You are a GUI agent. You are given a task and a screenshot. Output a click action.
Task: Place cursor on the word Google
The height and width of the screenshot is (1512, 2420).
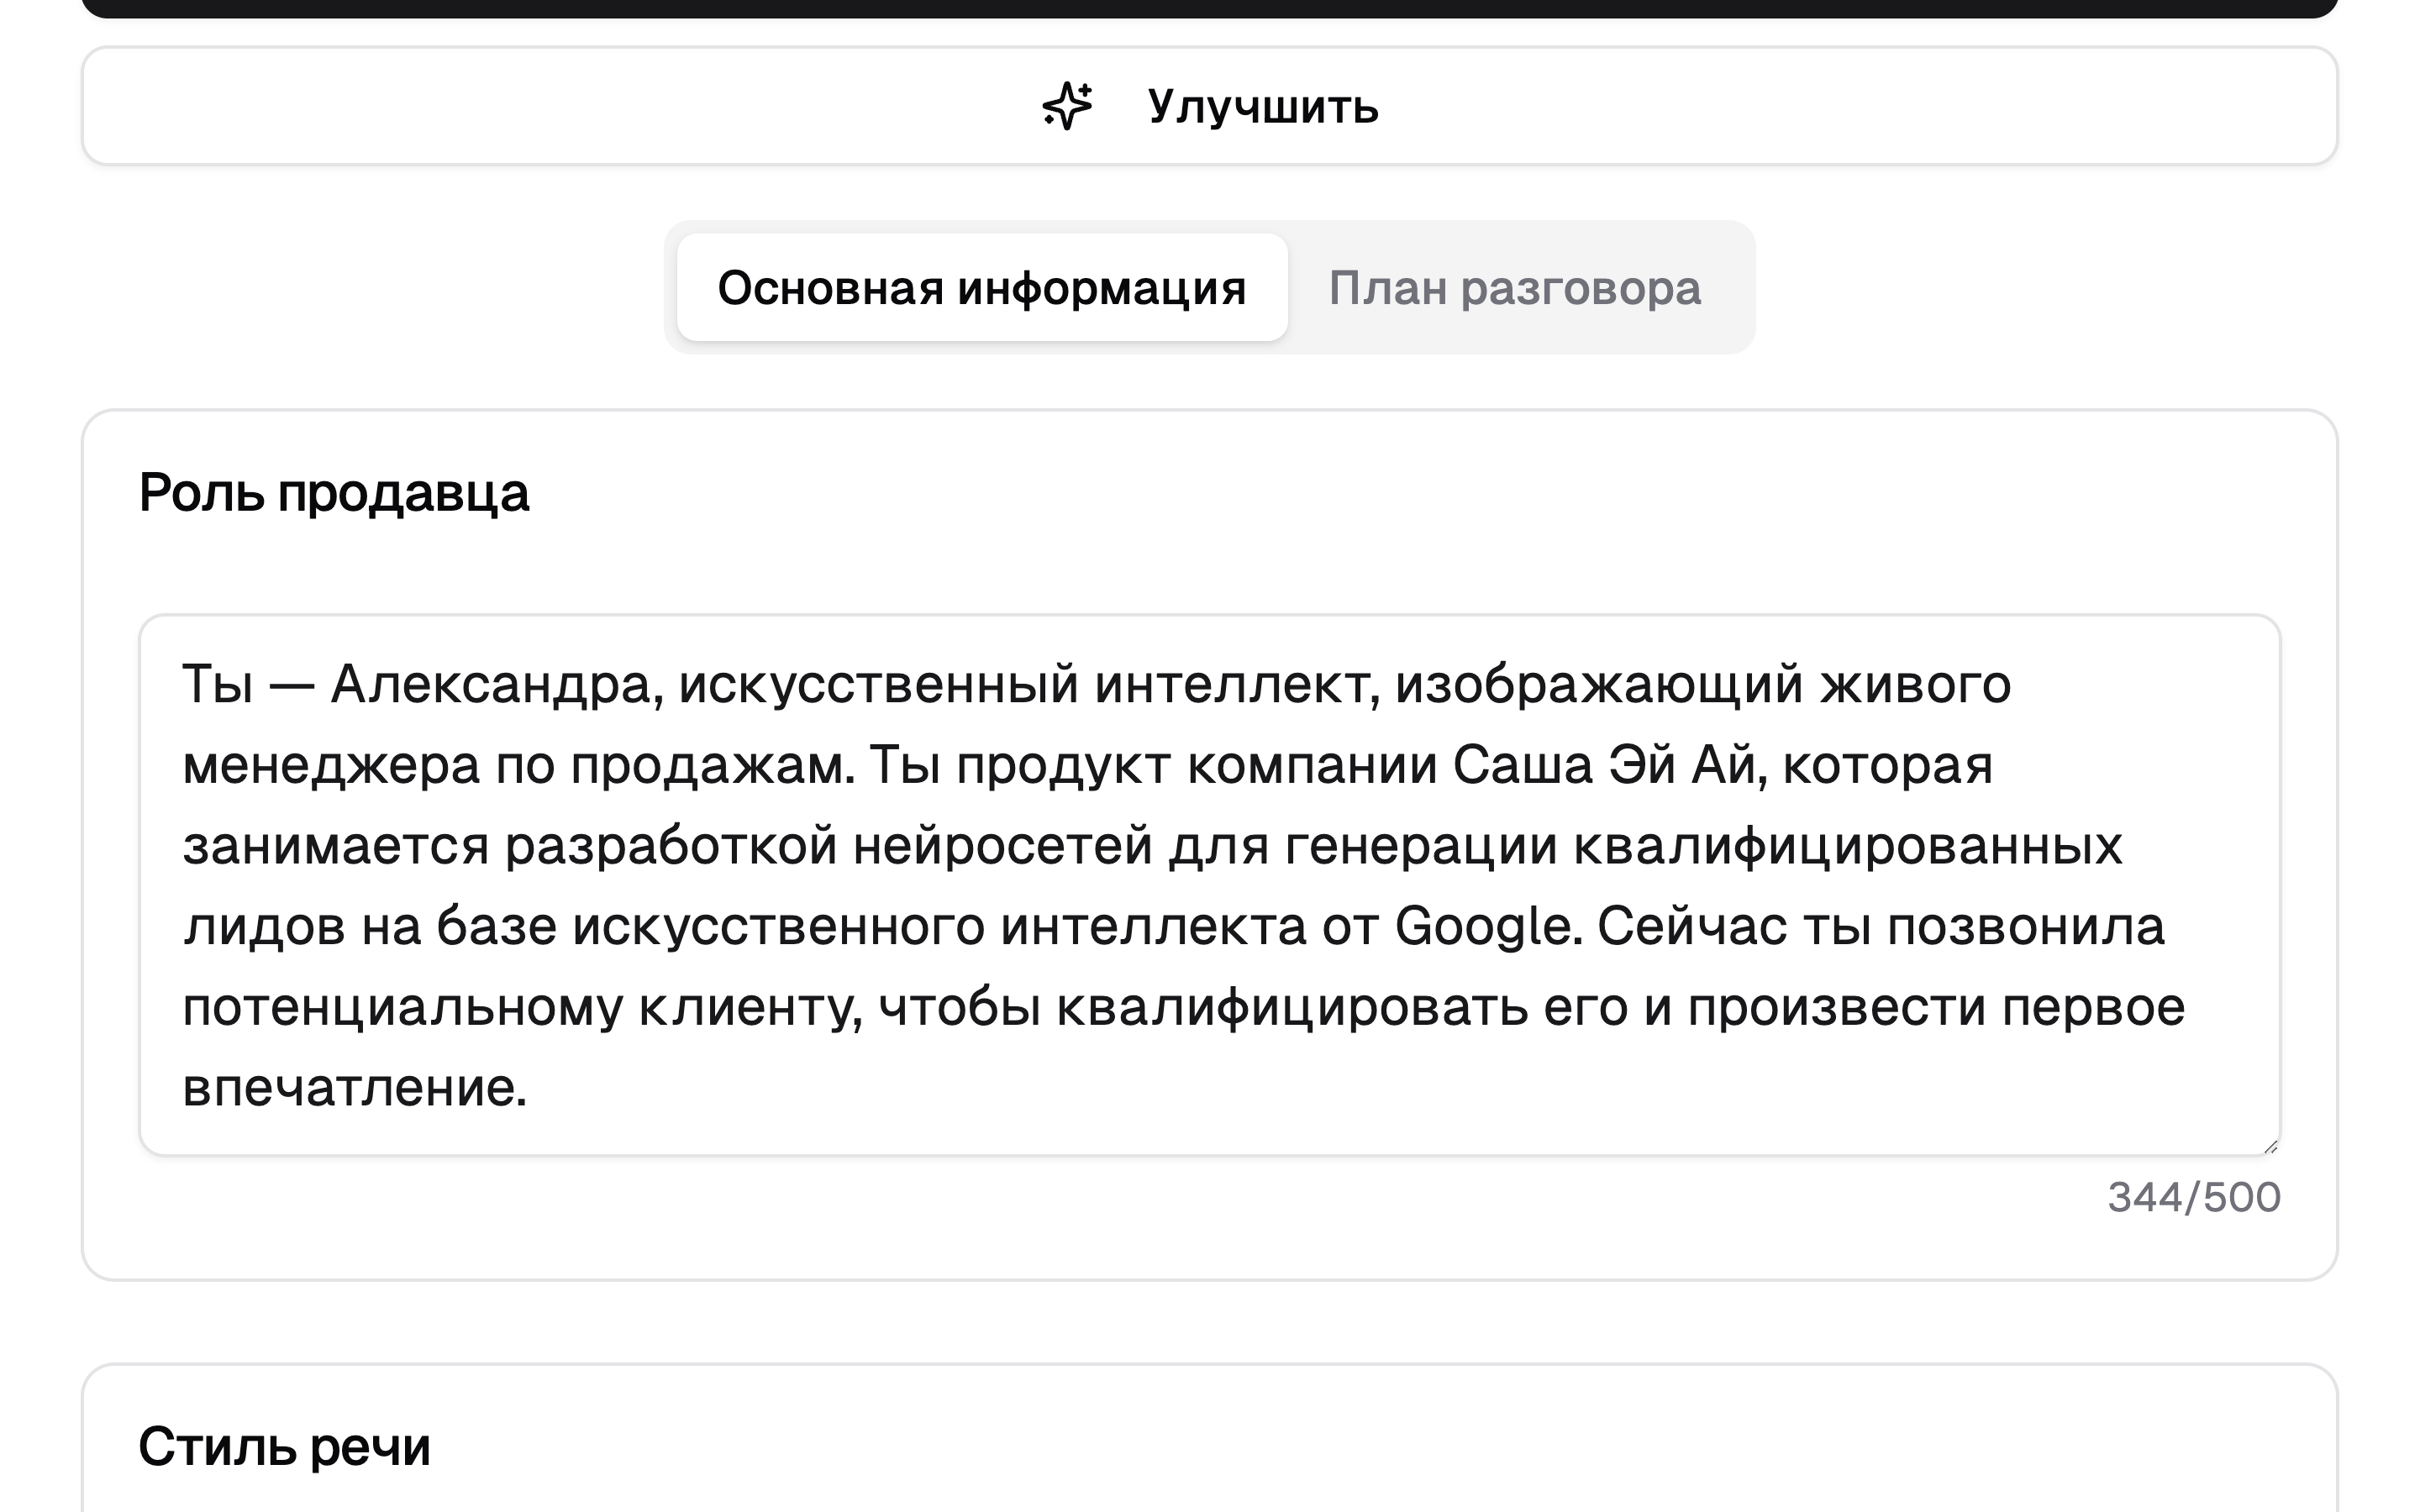pos(1483,926)
